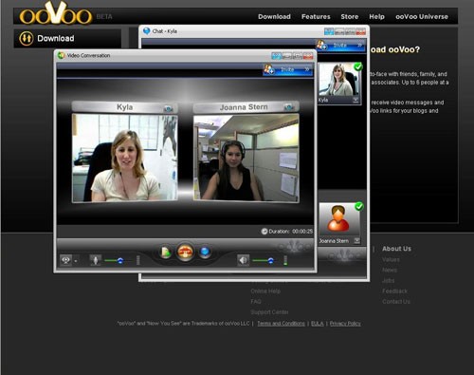Select Kyla's video feed

click(125, 158)
